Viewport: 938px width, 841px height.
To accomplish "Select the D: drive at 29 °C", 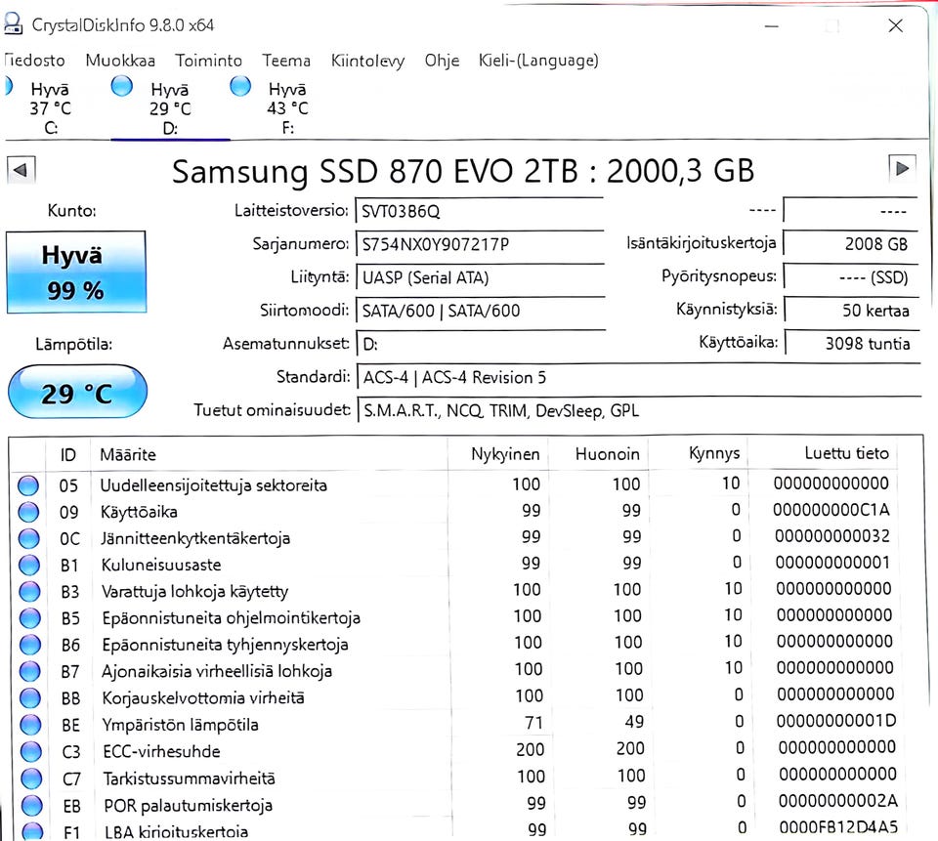I will pyautogui.click(x=170, y=108).
